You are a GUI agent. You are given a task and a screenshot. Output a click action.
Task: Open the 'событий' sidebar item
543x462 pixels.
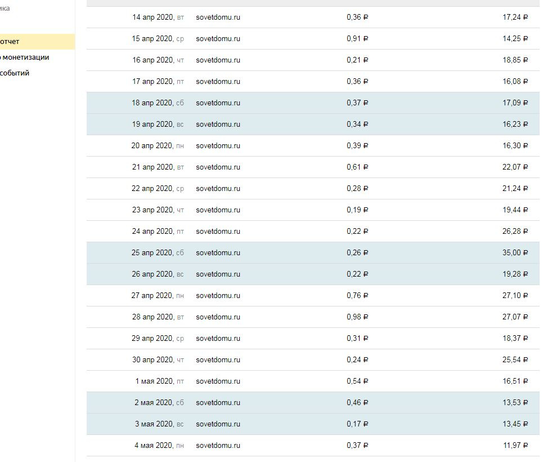[15, 73]
